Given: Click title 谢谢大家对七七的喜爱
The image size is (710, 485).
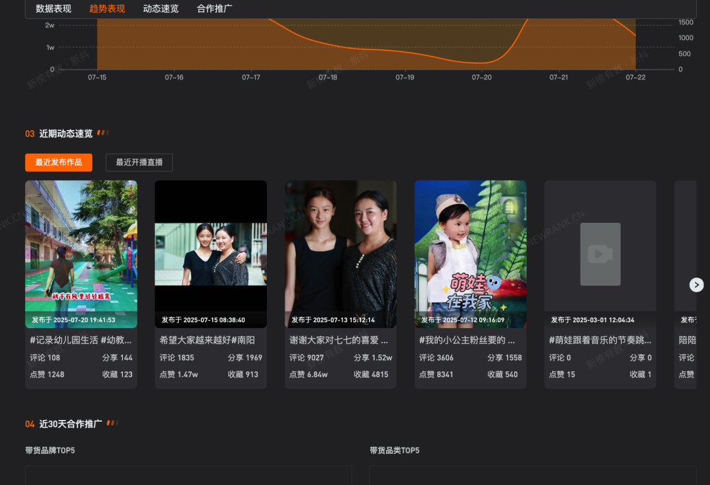Looking at the screenshot, I should click(x=339, y=340).
